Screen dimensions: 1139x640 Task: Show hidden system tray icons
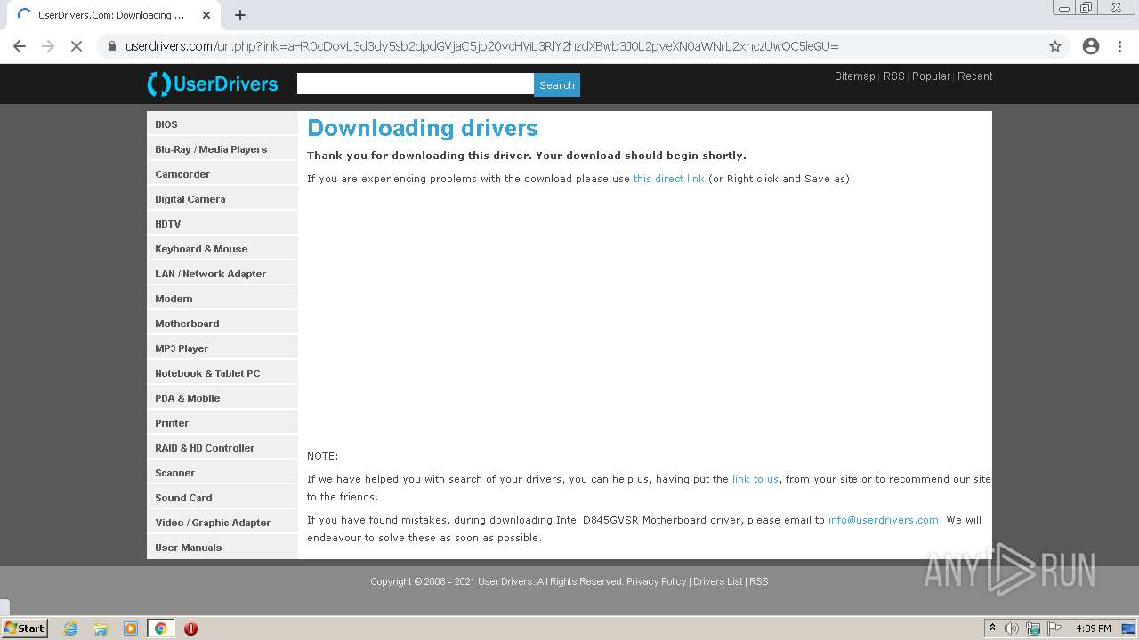992,628
